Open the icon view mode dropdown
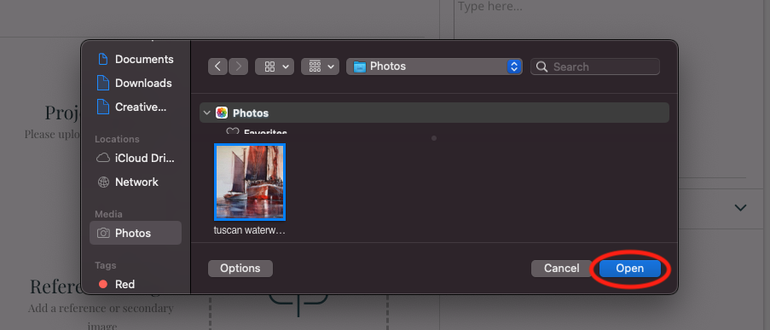770x330 pixels. (x=275, y=67)
